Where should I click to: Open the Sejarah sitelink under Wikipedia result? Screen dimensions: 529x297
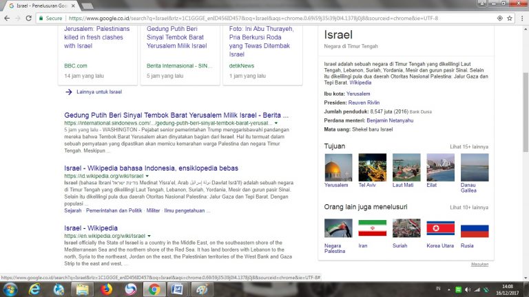pos(74,211)
